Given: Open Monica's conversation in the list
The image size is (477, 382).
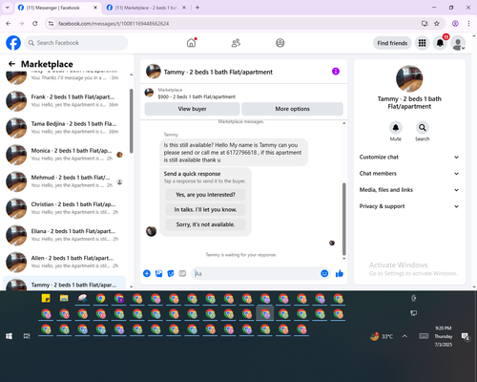Looking at the screenshot, I should pos(64,155).
